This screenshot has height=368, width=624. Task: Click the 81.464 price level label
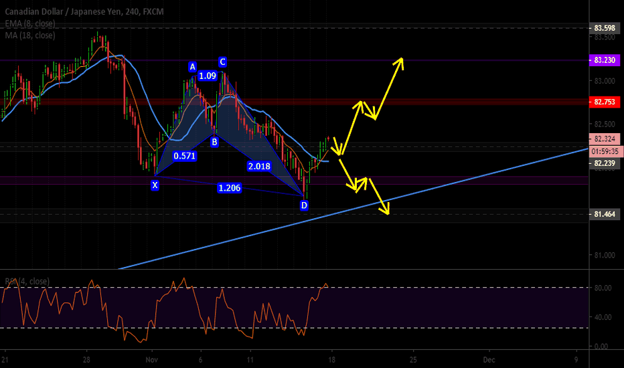[x=605, y=214]
